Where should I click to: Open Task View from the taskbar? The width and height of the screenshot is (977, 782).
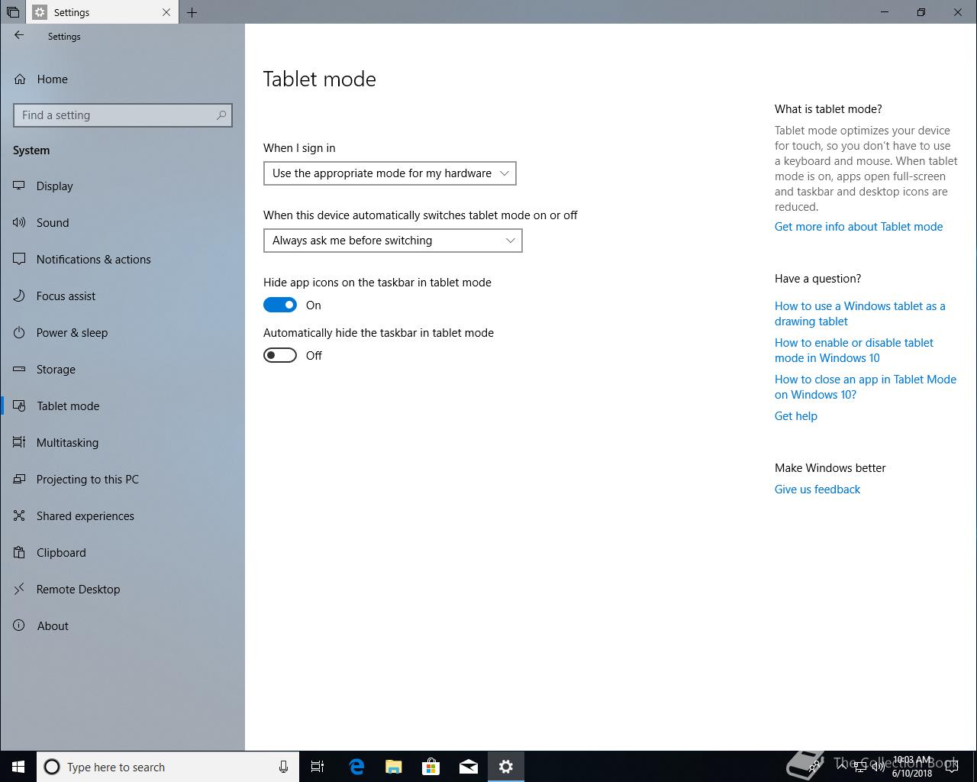(318, 767)
